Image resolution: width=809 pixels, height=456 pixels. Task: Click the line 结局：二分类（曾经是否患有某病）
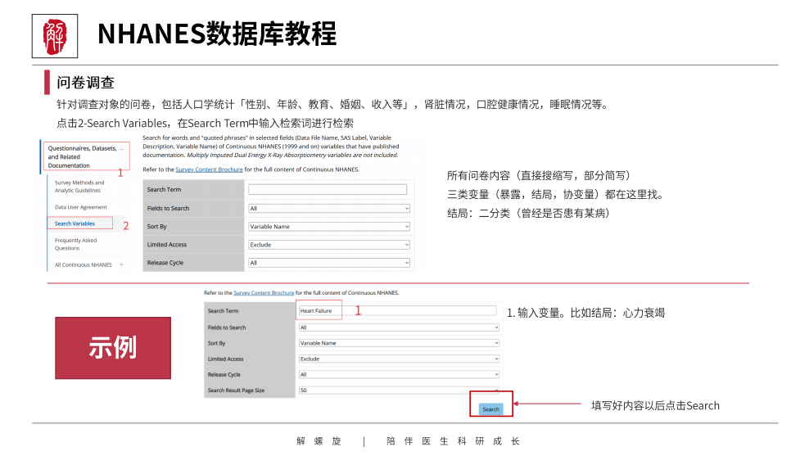click(528, 213)
